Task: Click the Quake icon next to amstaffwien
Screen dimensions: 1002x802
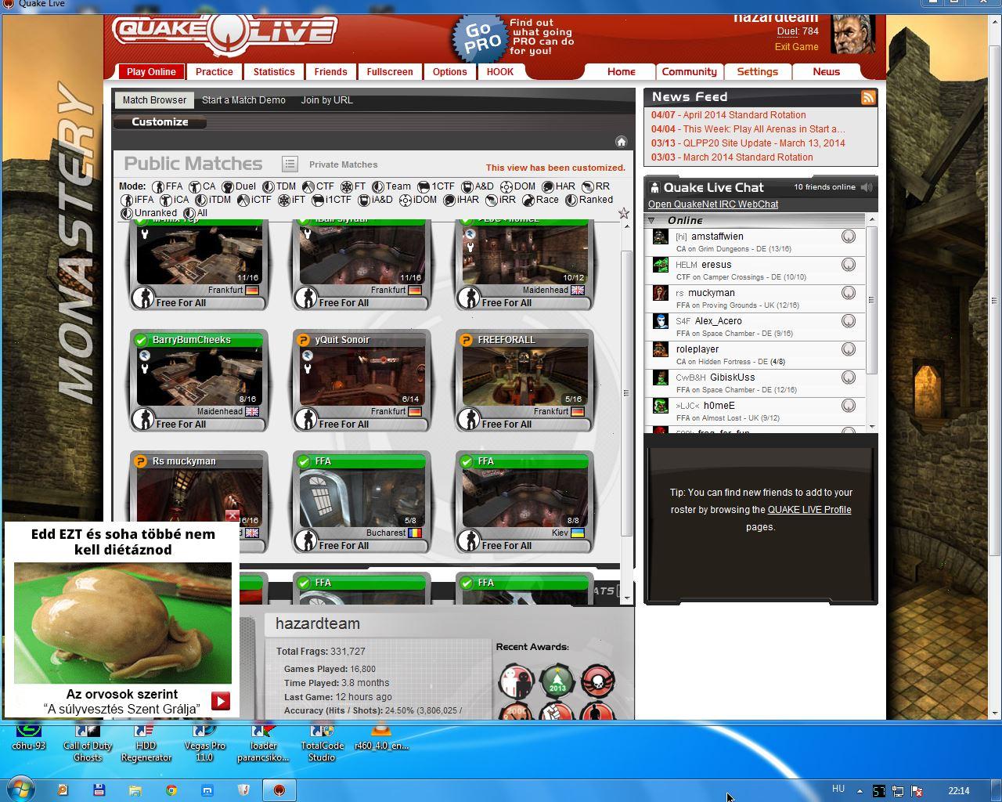Action: coord(849,237)
